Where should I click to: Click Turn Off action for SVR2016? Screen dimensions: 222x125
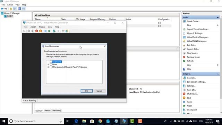pos(191,90)
